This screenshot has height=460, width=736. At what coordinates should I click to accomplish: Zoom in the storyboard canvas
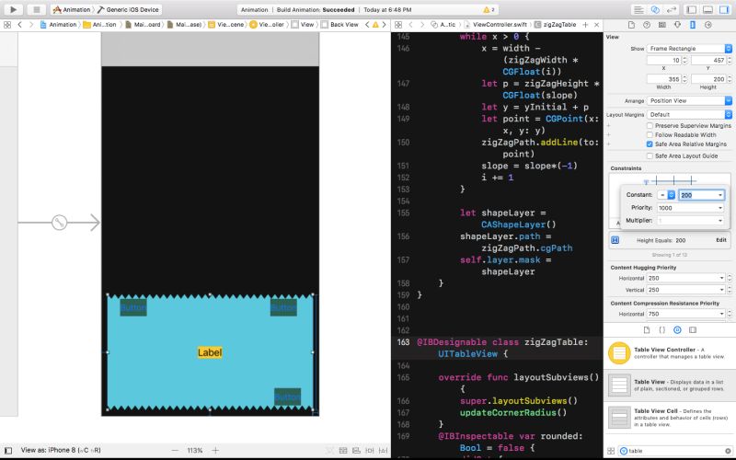pyautogui.click(x=215, y=450)
